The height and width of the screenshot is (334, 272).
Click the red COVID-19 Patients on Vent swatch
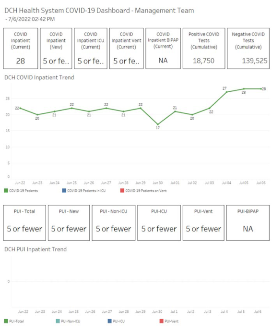(122, 190)
